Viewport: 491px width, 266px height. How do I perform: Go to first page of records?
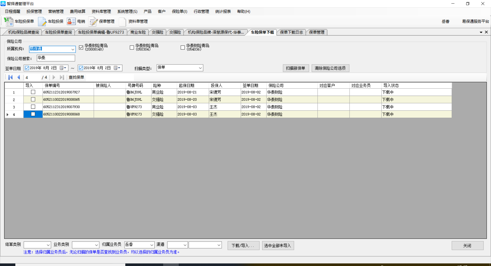10,77
